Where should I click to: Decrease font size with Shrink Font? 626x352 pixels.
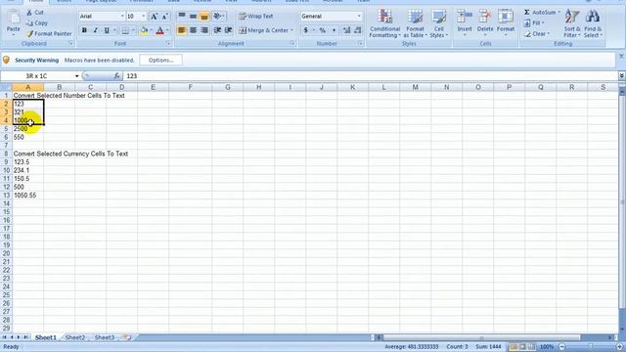pos(164,17)
